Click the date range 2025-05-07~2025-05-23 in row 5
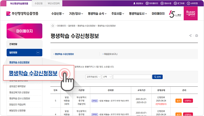Image resolution: width=204 pixels, height=116 pixels. coord(142,101)
